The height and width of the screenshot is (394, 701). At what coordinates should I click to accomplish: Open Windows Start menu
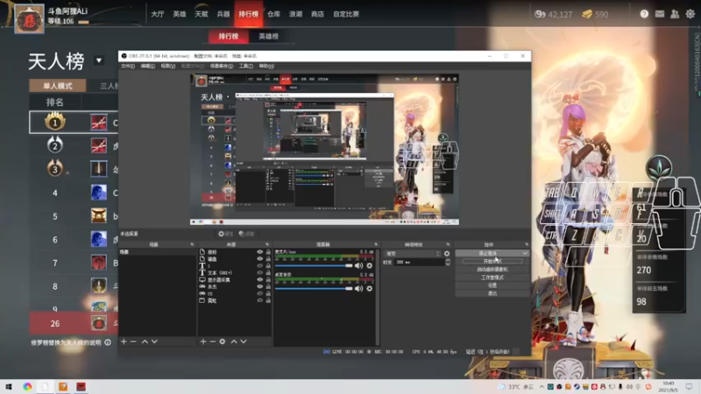click(8, 386)
